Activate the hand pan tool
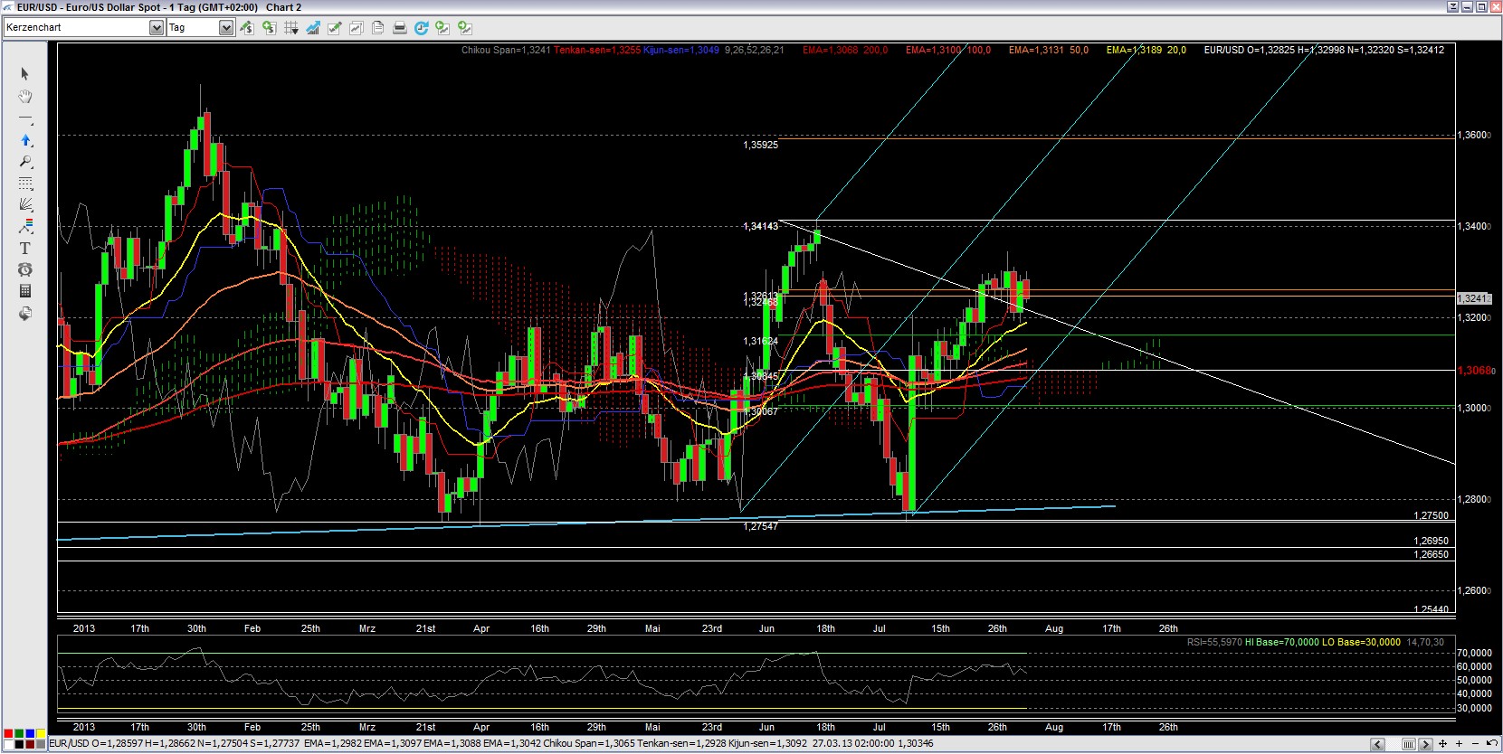 [x=25, y=96]
